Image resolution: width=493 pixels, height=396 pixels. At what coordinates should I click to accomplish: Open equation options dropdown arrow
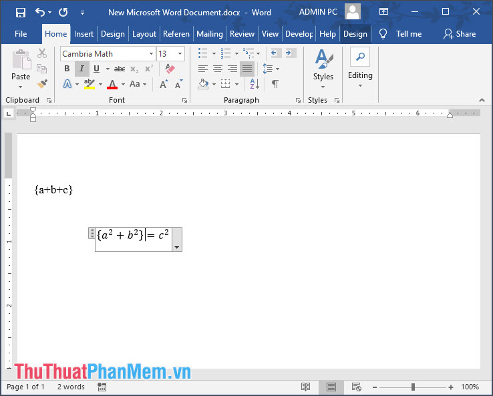coord(177,247)
